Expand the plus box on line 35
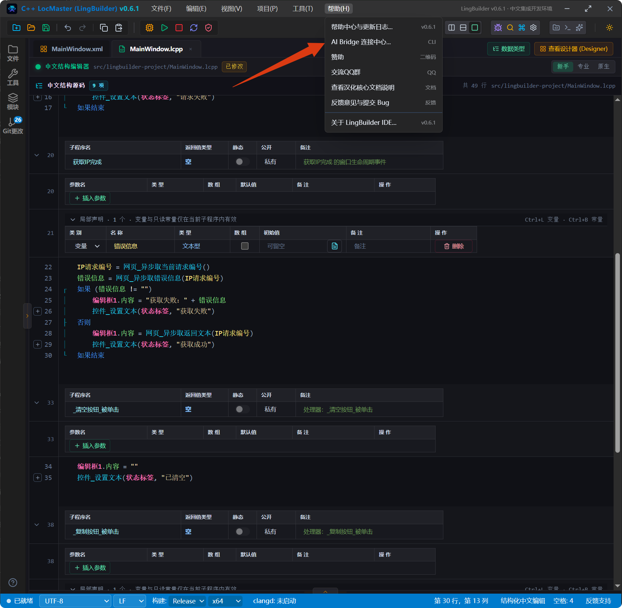 38,477
